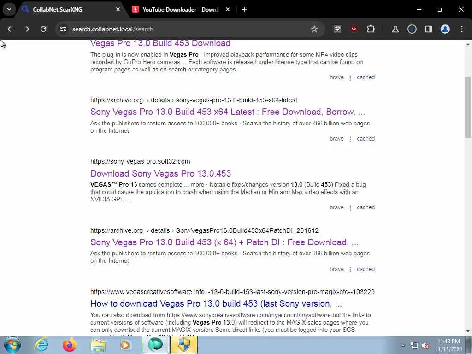This screenshot has height=354, width=472.
Task: Click brave engine label under soft32 result
Action: (336, 207)
